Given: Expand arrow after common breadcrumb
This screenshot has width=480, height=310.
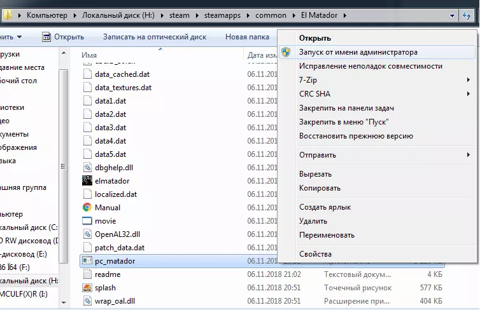Looking at the screenshot, I should [x=294, y=15].
